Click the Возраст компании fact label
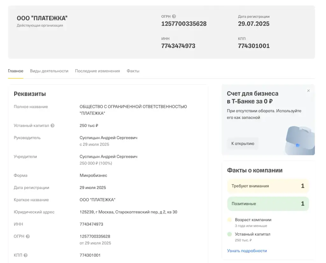The width and height of the screenshot is (326, 263). [253, 220]
